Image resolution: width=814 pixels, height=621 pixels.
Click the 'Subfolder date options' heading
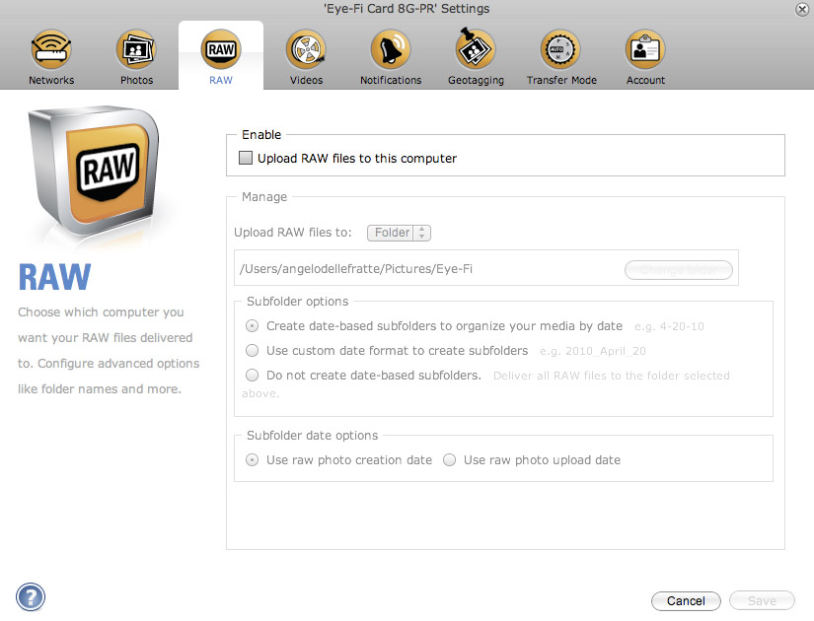(x=313, y=436)
